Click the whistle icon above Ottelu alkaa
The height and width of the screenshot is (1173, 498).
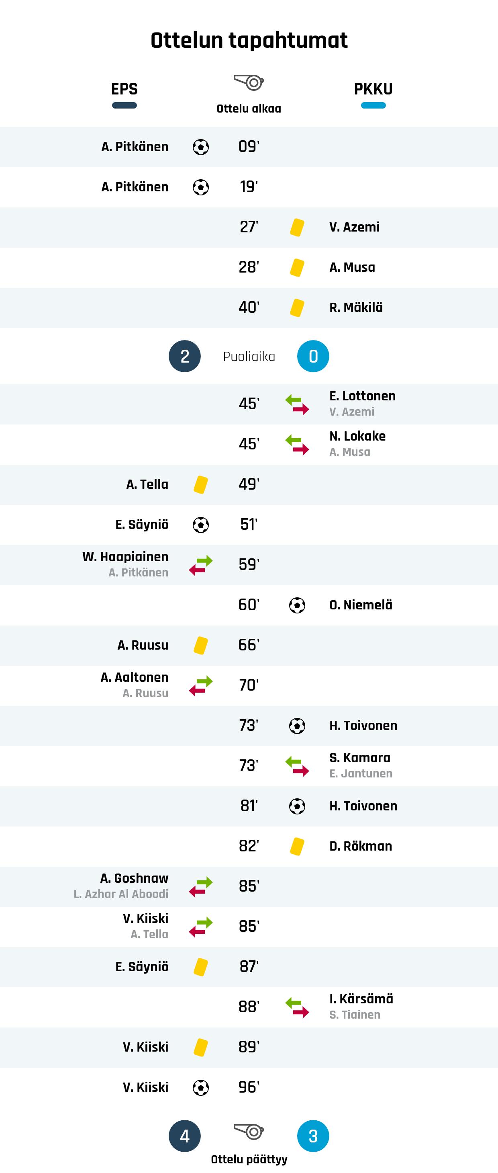pyautogui.click(x=249, y=82)
